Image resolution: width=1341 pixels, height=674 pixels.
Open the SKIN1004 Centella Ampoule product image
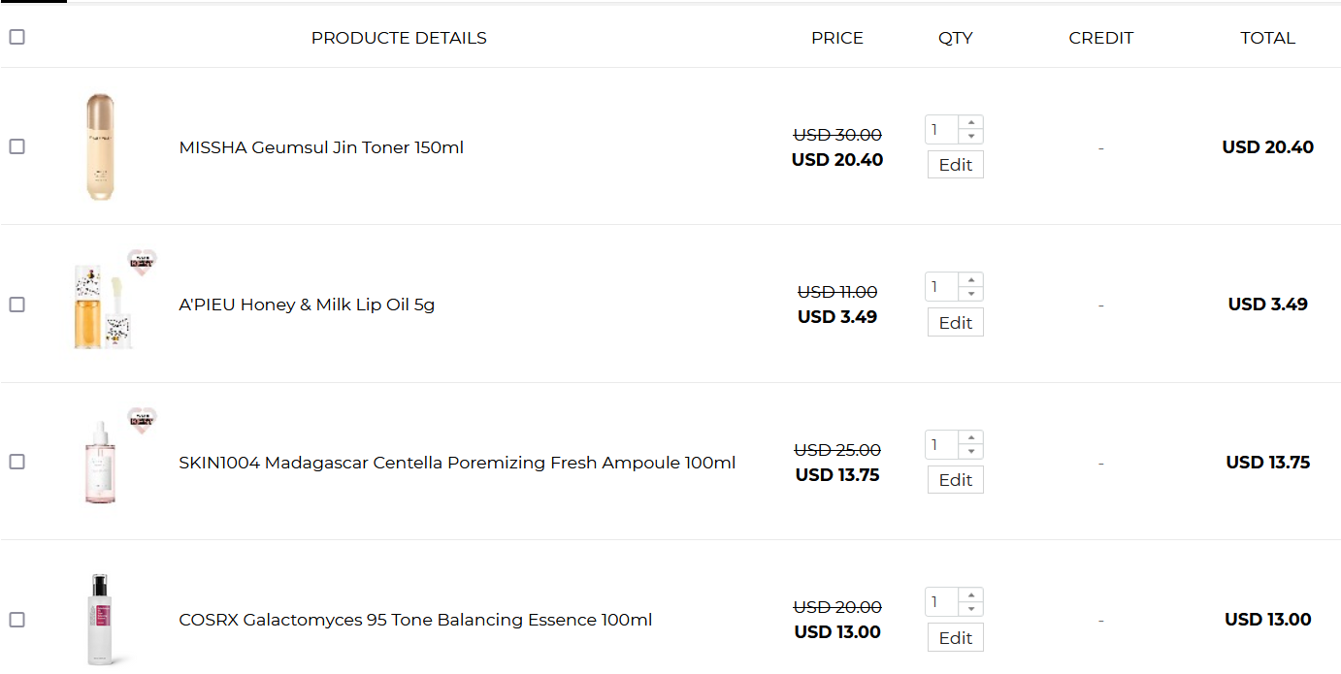(x=100, y=463)
